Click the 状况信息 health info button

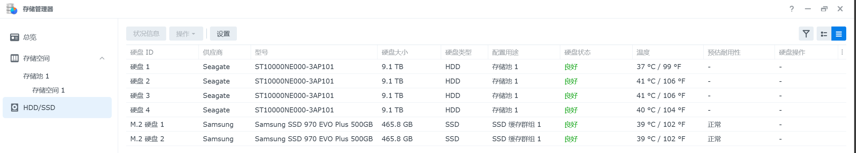click(146, 34)
